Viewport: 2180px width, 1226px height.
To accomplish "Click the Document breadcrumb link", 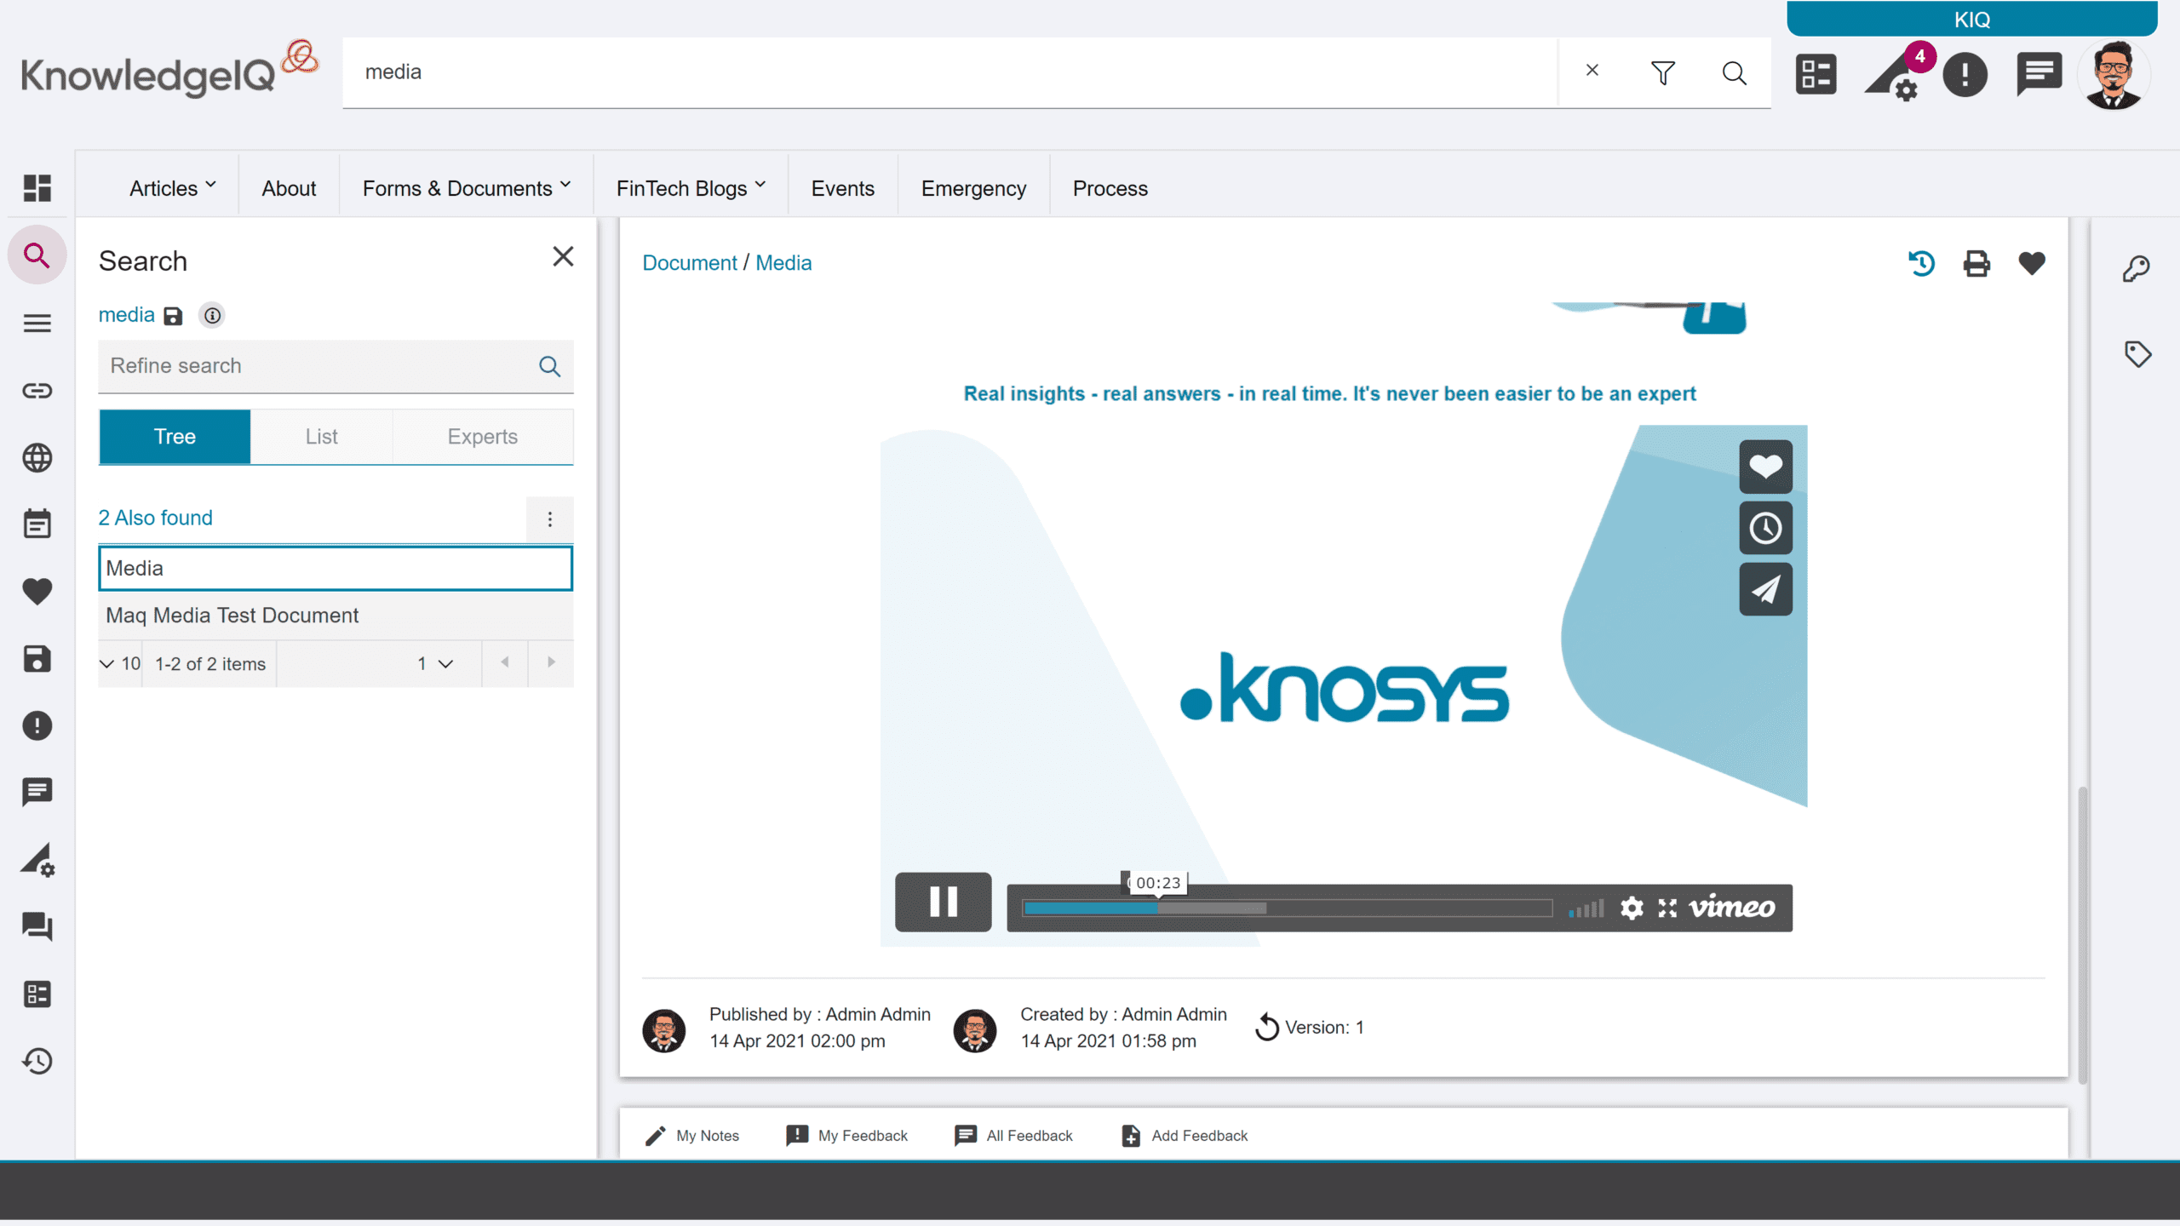I will [x=689, y=263].
